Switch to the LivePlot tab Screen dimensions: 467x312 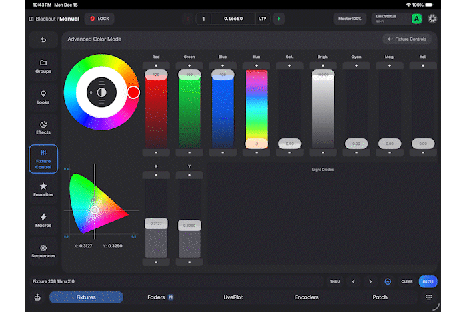pos(233,297)
